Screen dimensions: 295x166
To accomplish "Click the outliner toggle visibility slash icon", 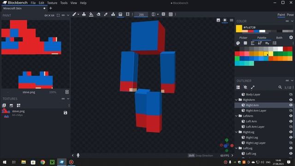I will [x=245, y=87].
